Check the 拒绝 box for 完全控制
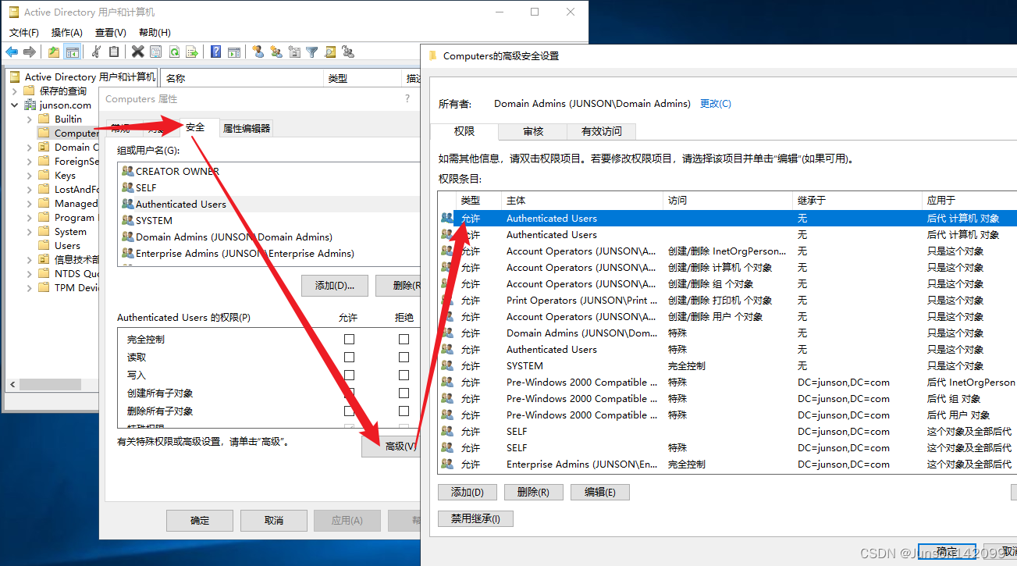This screenshot has height=566, width=1017. point(404,339)
